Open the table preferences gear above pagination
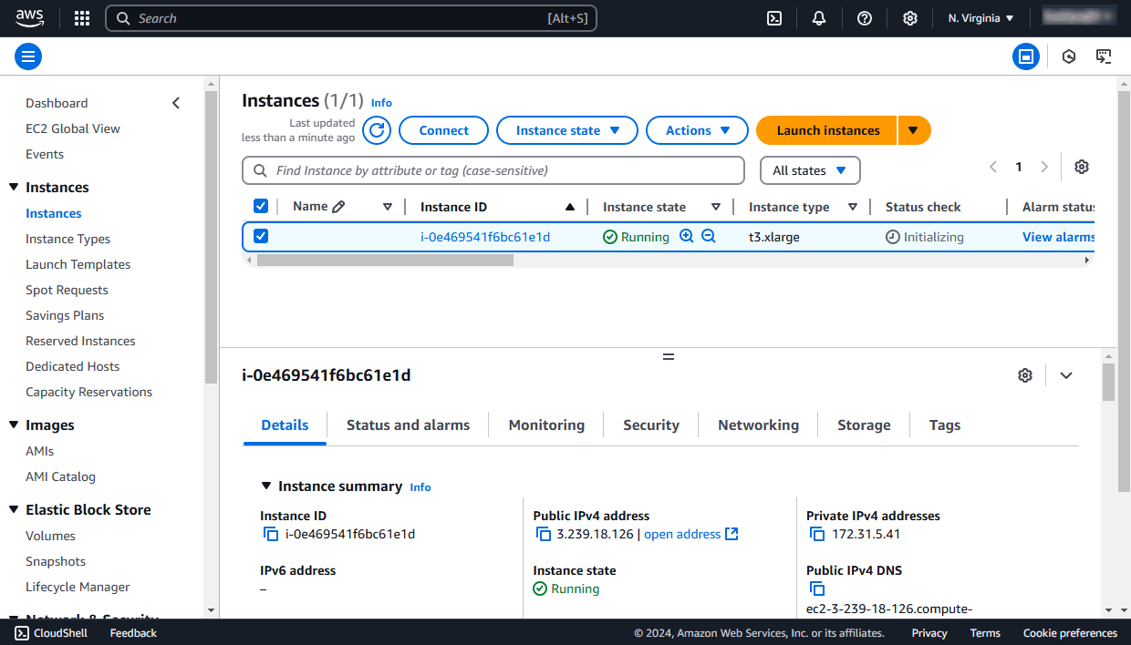This screenshot has height=645, width=1131. coord(1081,167)
